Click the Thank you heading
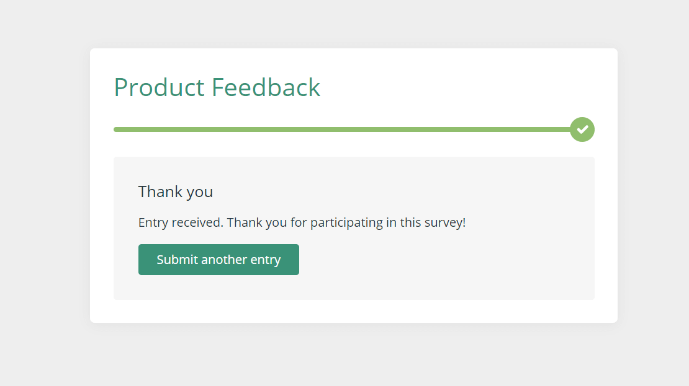 (x=175, y=191)
